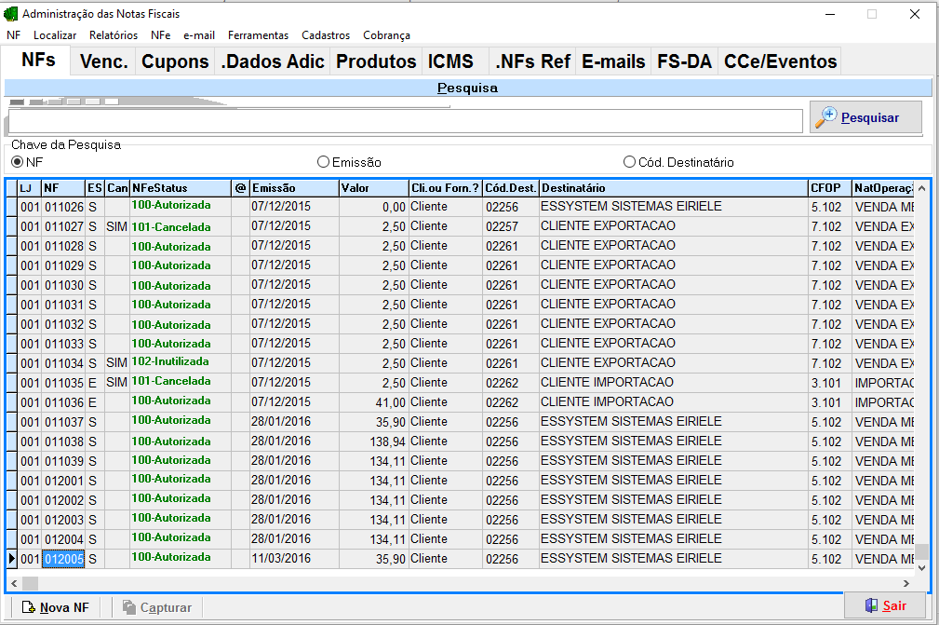Open the Cadastros menu

326,35
